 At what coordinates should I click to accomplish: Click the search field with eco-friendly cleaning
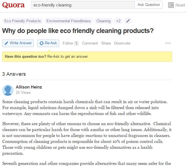83,5
